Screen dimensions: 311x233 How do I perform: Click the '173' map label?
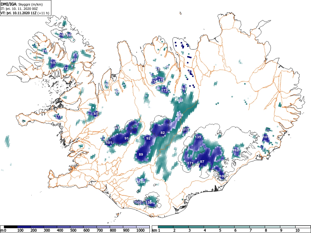(165, 90)
